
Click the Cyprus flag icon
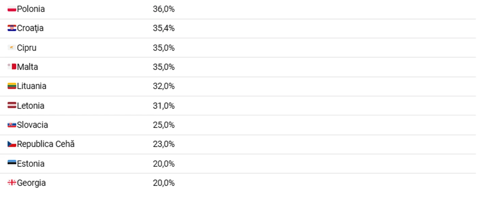pyautogui.click(x=12, y=48)
